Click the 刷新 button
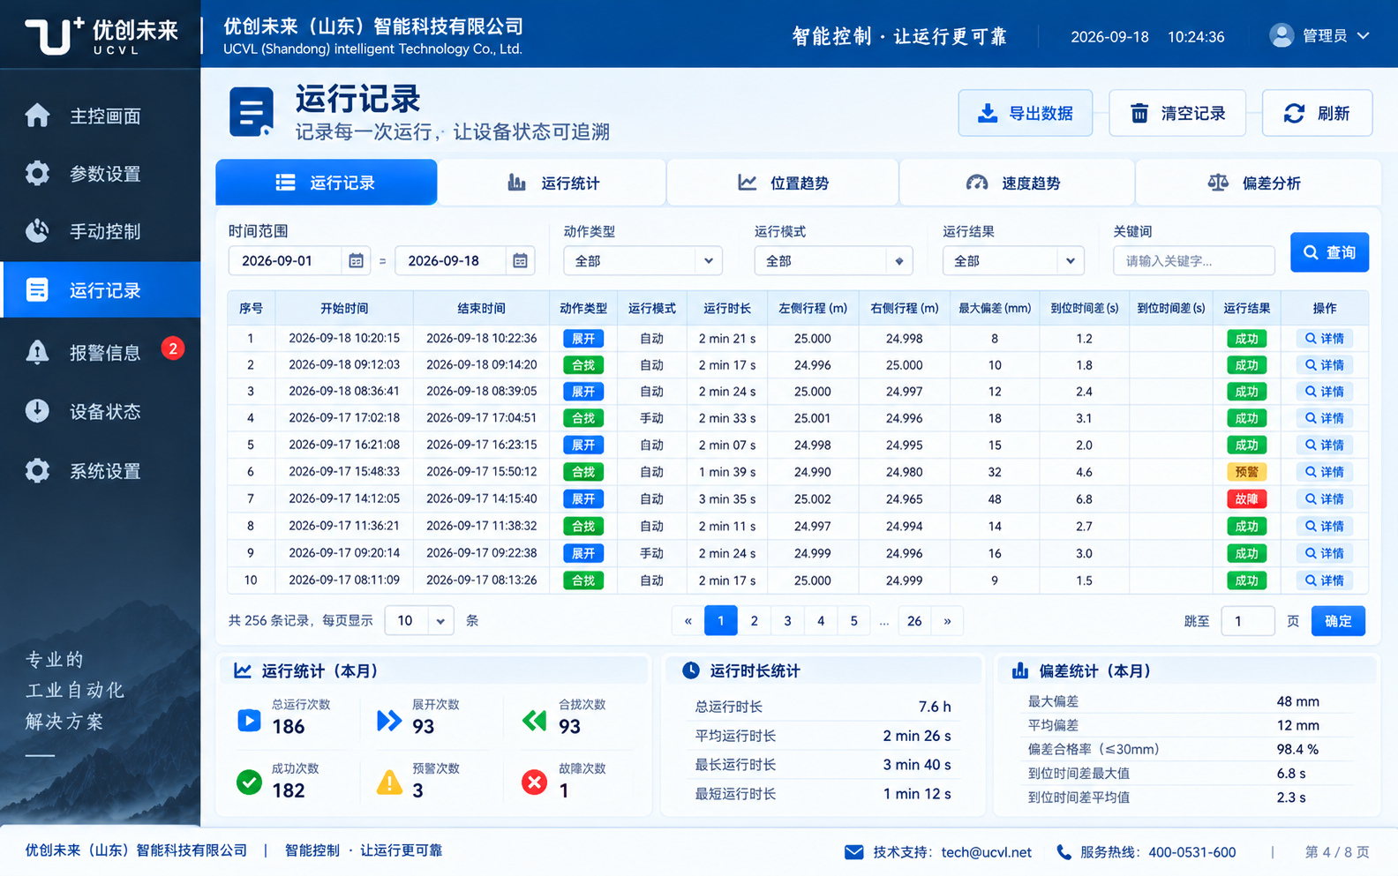The height and width of the screenshot is (876, 1398). (1318, 113)
